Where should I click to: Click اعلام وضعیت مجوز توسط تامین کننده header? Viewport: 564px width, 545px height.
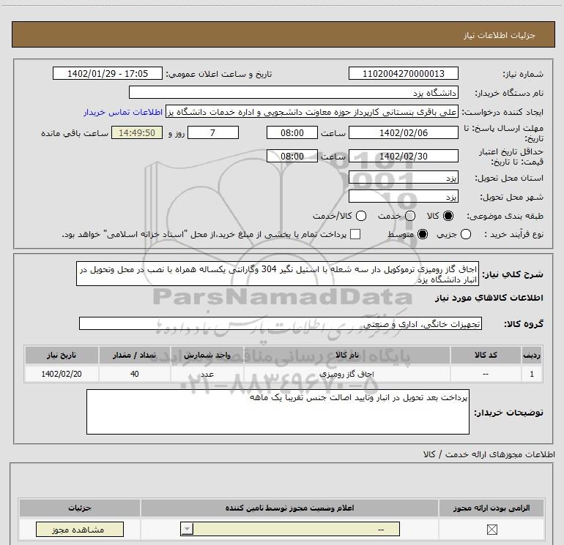tap(289, 508)
